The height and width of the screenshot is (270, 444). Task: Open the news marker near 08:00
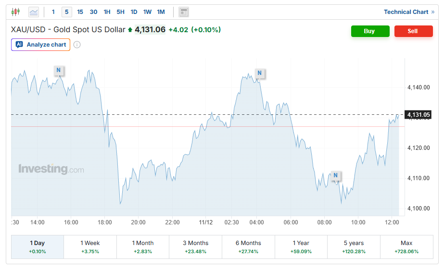(x=335, y=175)
